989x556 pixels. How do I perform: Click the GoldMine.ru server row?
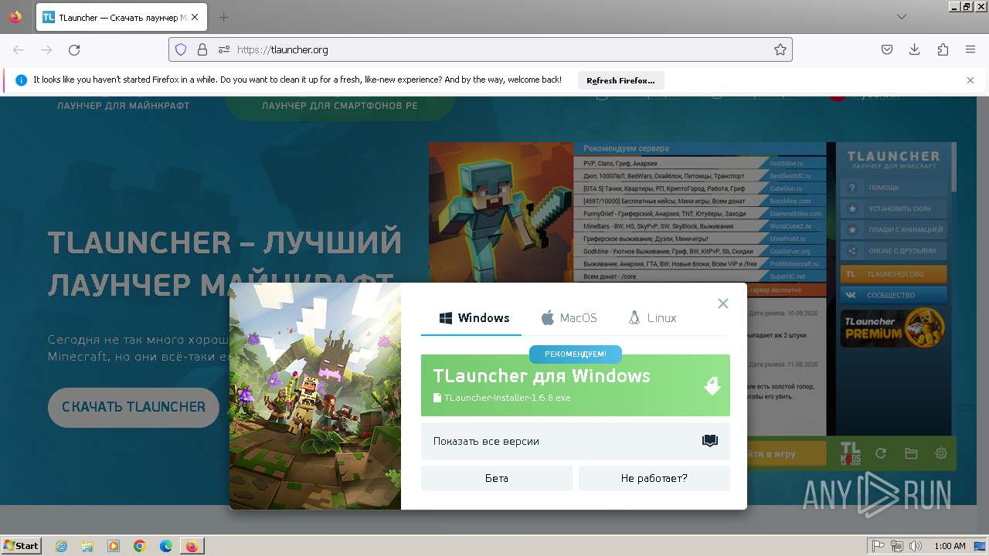(700, 164)
